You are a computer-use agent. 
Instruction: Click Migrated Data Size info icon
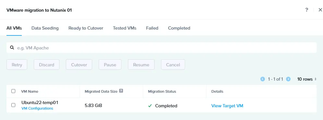click(x=121, y=91)
